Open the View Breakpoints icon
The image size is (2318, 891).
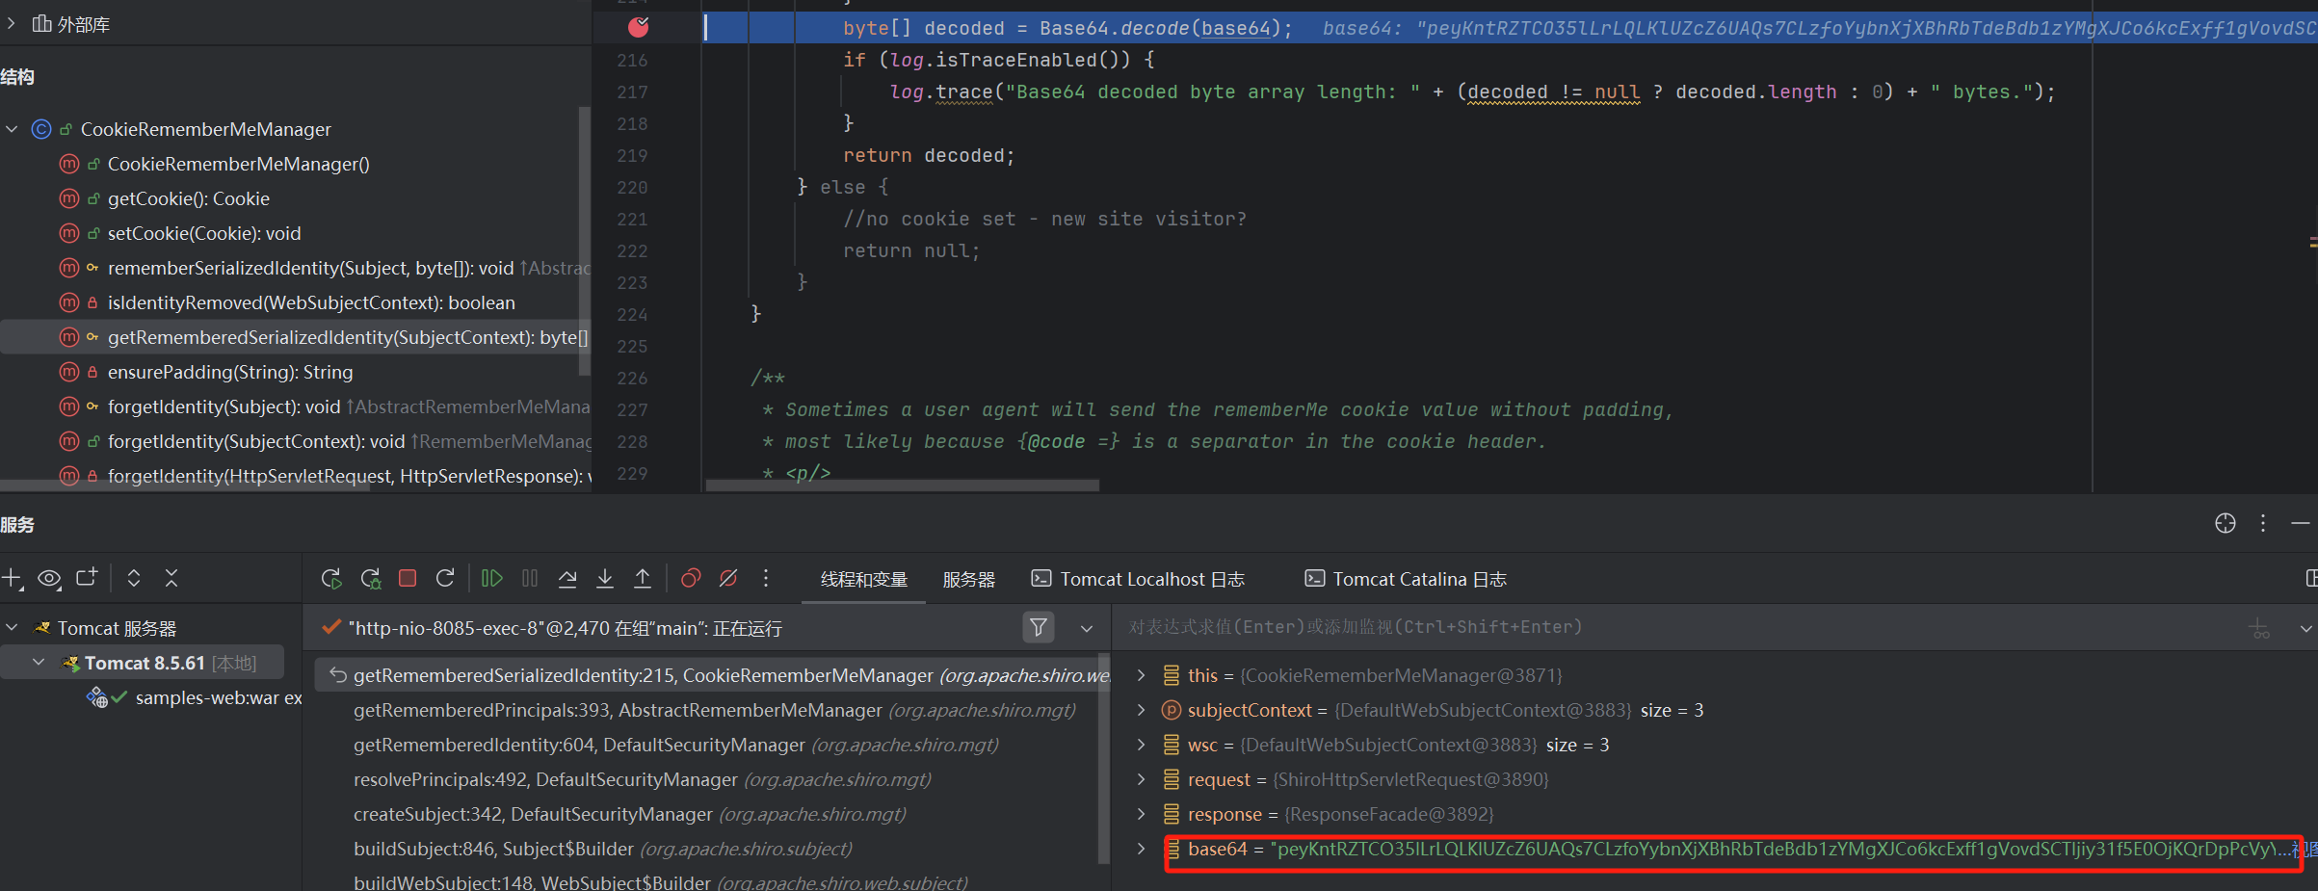click(x=691, y=578)
